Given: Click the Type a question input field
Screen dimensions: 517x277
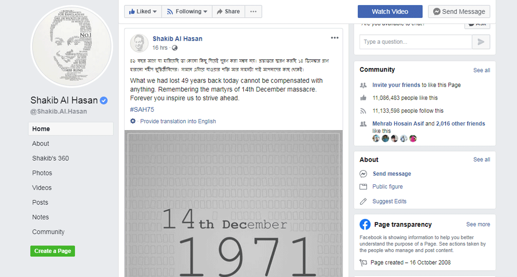Looking at the screenshot, I should pyautogui.click(x=416, y=42).
